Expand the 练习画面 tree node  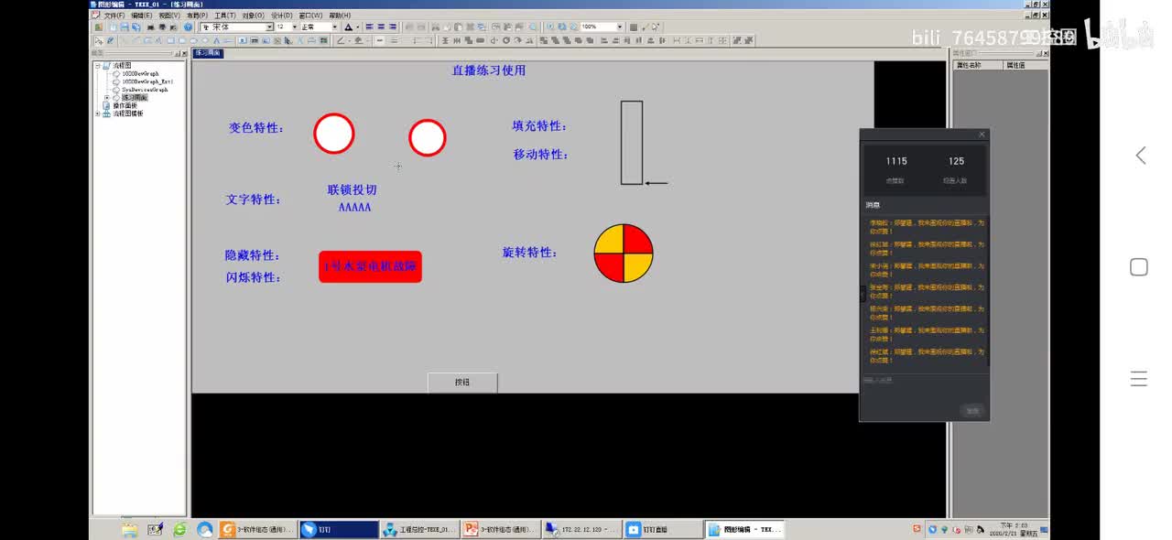(107, 97)
